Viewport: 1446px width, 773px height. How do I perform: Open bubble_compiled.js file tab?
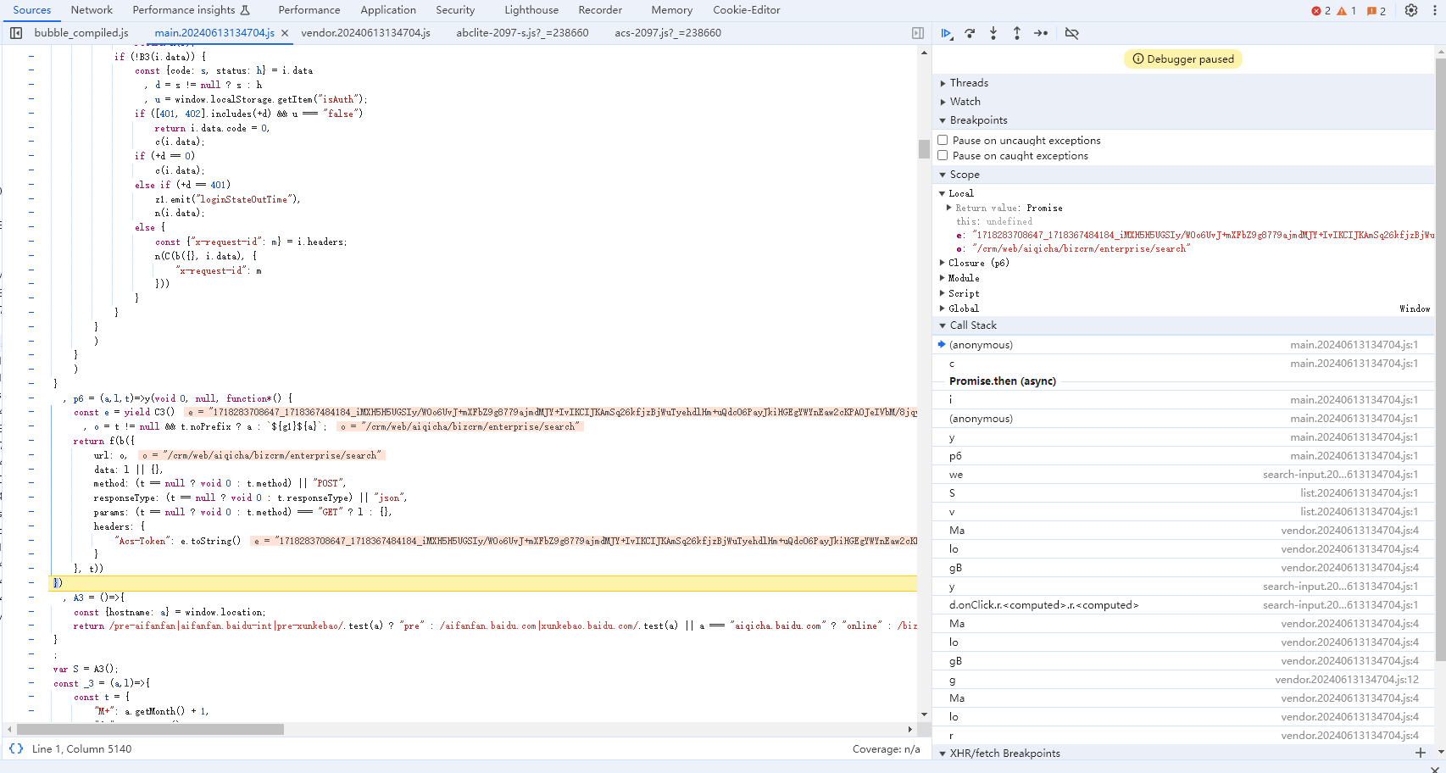pos(81,33)
